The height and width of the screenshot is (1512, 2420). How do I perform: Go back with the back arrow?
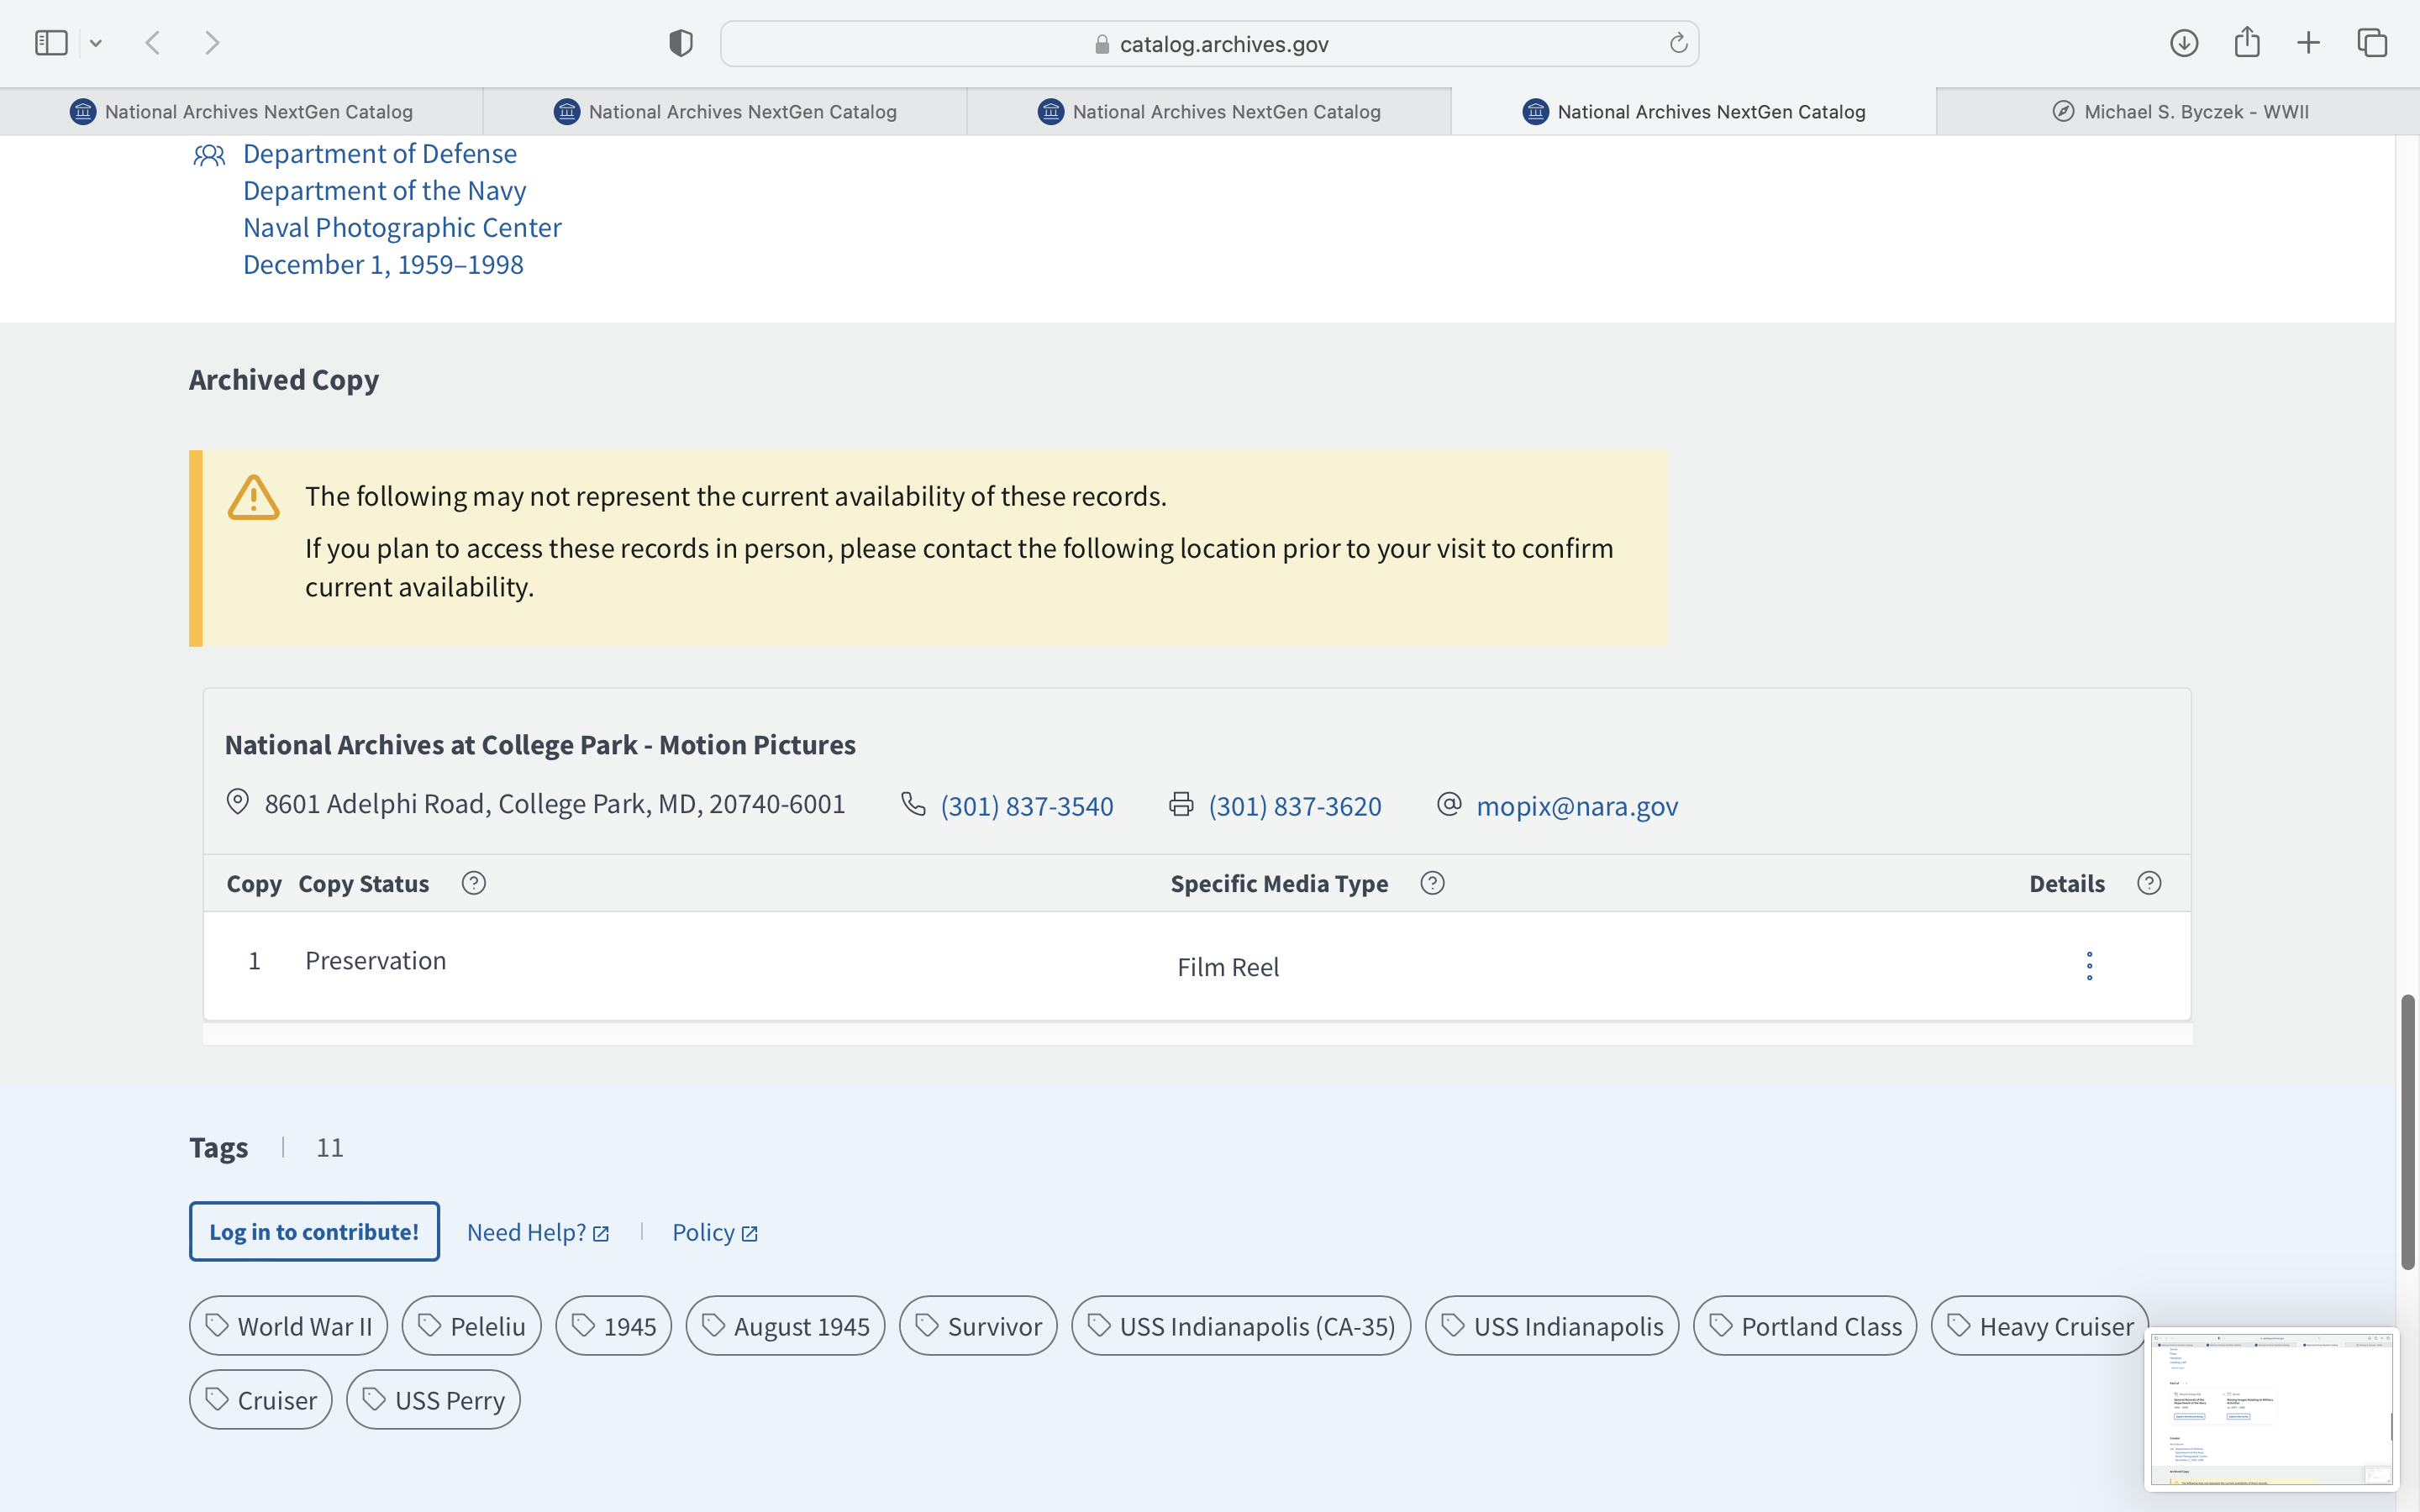153,43
